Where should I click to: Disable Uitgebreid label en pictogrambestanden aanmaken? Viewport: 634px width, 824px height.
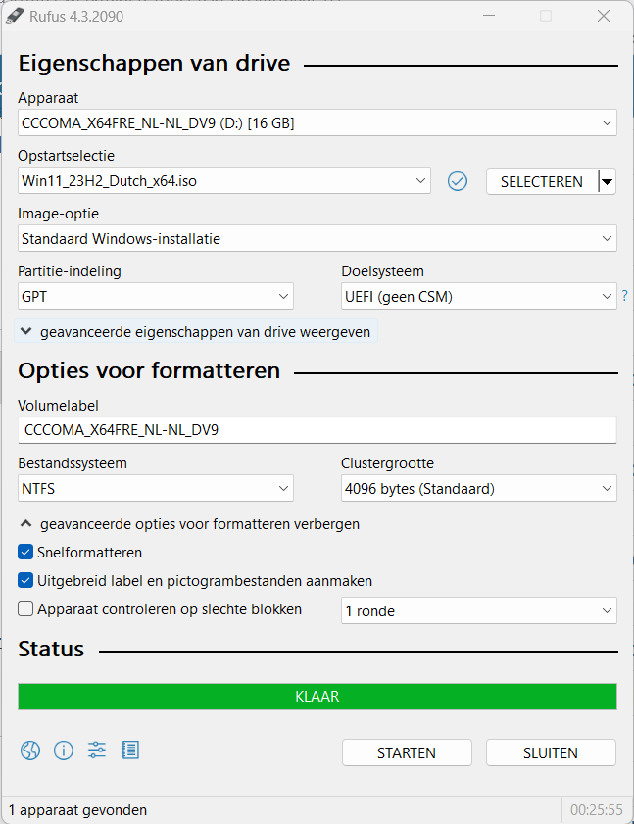pyautogui.click(x=25, y=581)
